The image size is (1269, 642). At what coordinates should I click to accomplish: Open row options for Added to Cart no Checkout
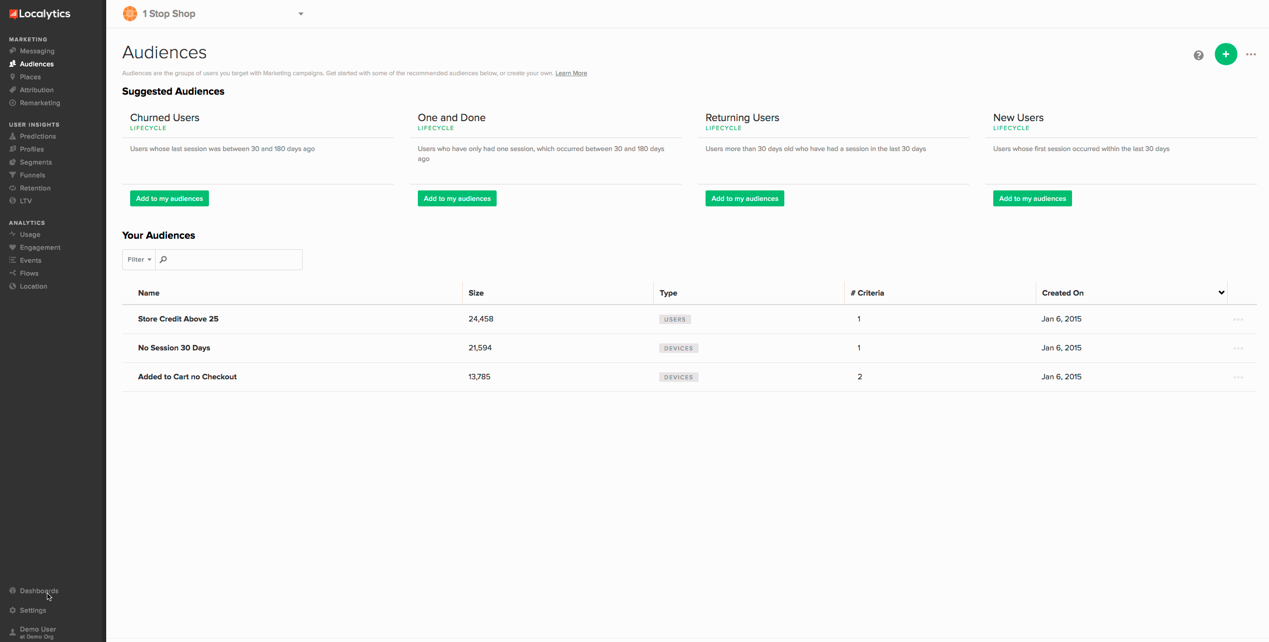(x=1238, y=377)
